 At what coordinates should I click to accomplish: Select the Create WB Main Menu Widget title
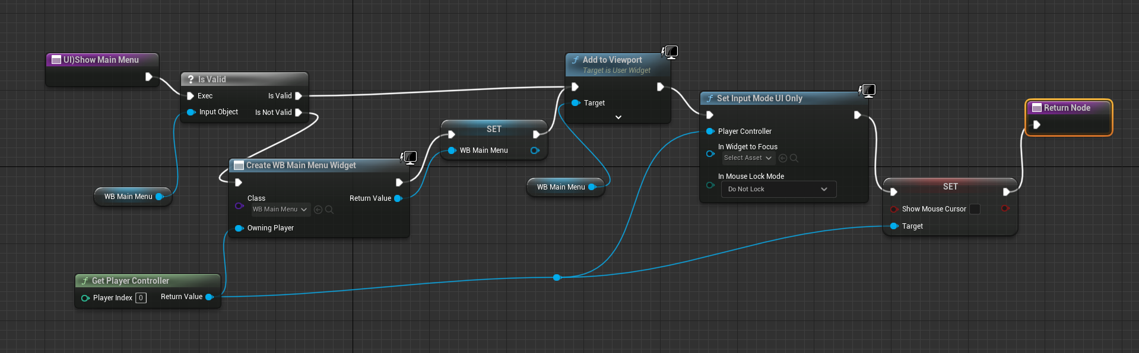click(301, 165)
